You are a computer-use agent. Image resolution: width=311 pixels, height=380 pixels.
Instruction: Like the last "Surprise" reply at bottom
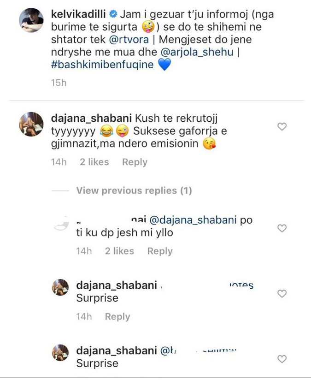282,359
